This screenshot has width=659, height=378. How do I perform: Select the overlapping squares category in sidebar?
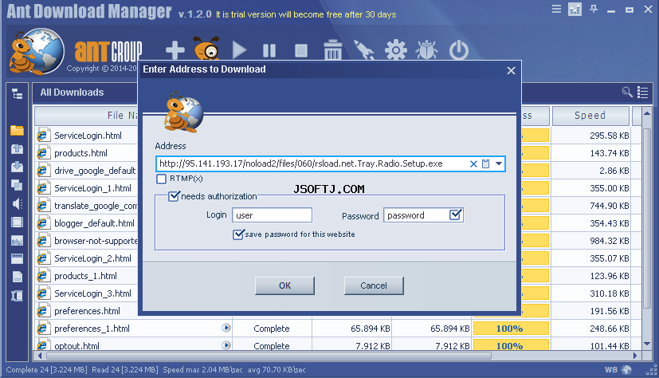(x=18, y=185)
